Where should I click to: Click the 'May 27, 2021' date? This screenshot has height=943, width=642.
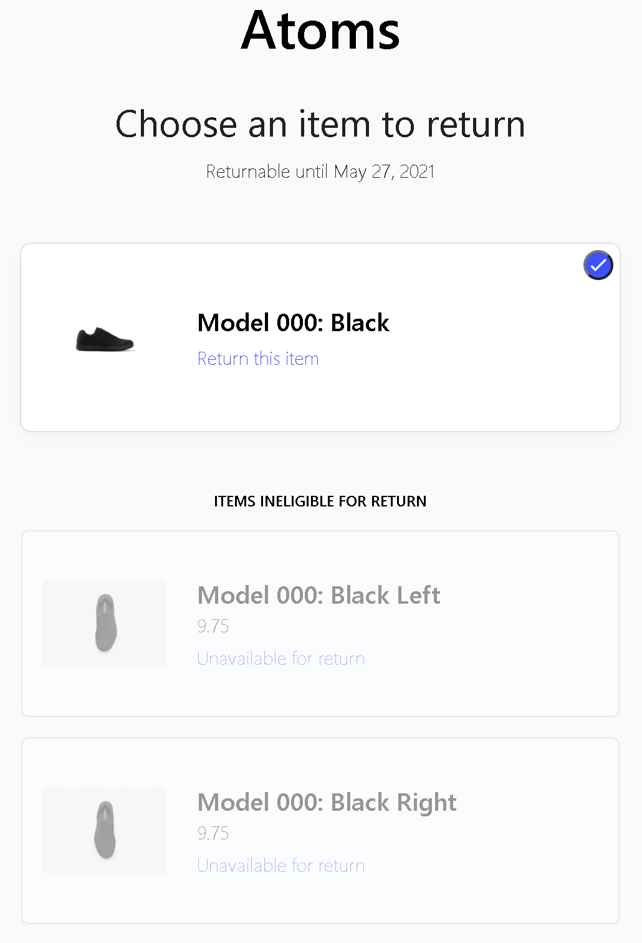pos(384,172)
